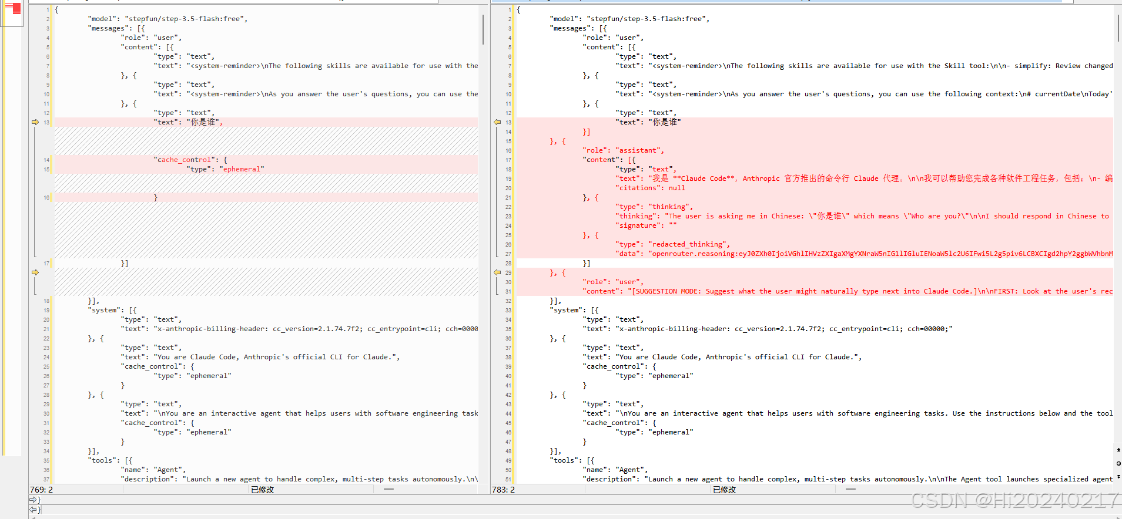Click the red overview thumbnail marker
The width and height of the screenshot is (1122, 519).
pos(16,8)
